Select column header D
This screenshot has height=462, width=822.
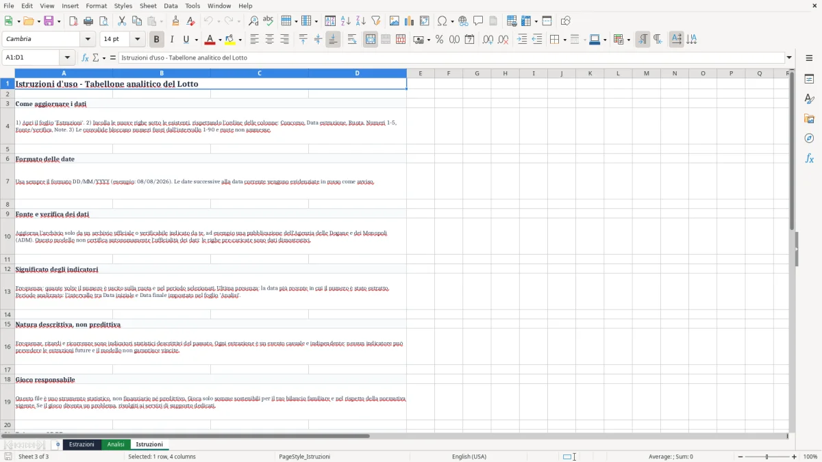point(357,73)
